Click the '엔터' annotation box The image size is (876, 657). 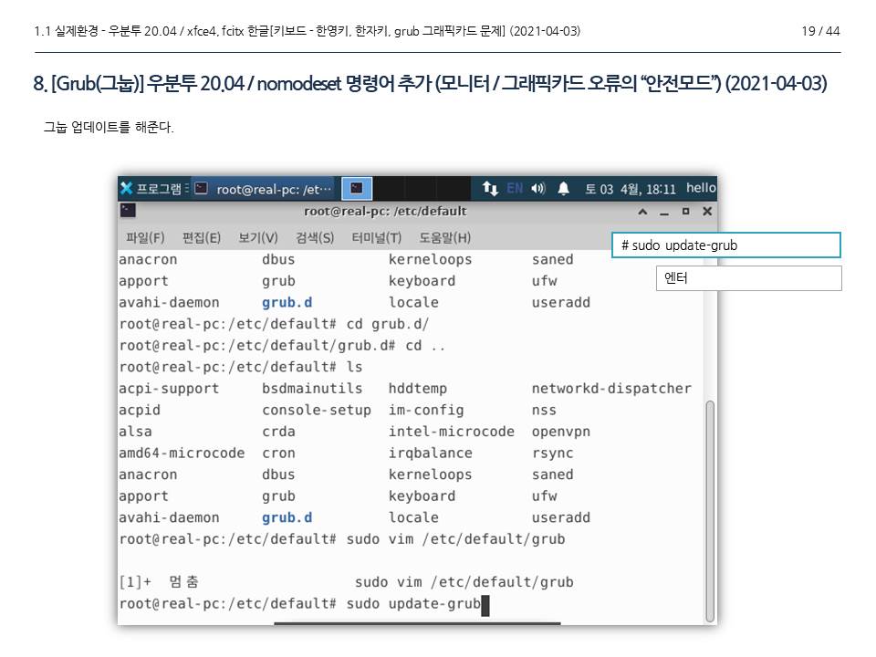click(748, 277)
